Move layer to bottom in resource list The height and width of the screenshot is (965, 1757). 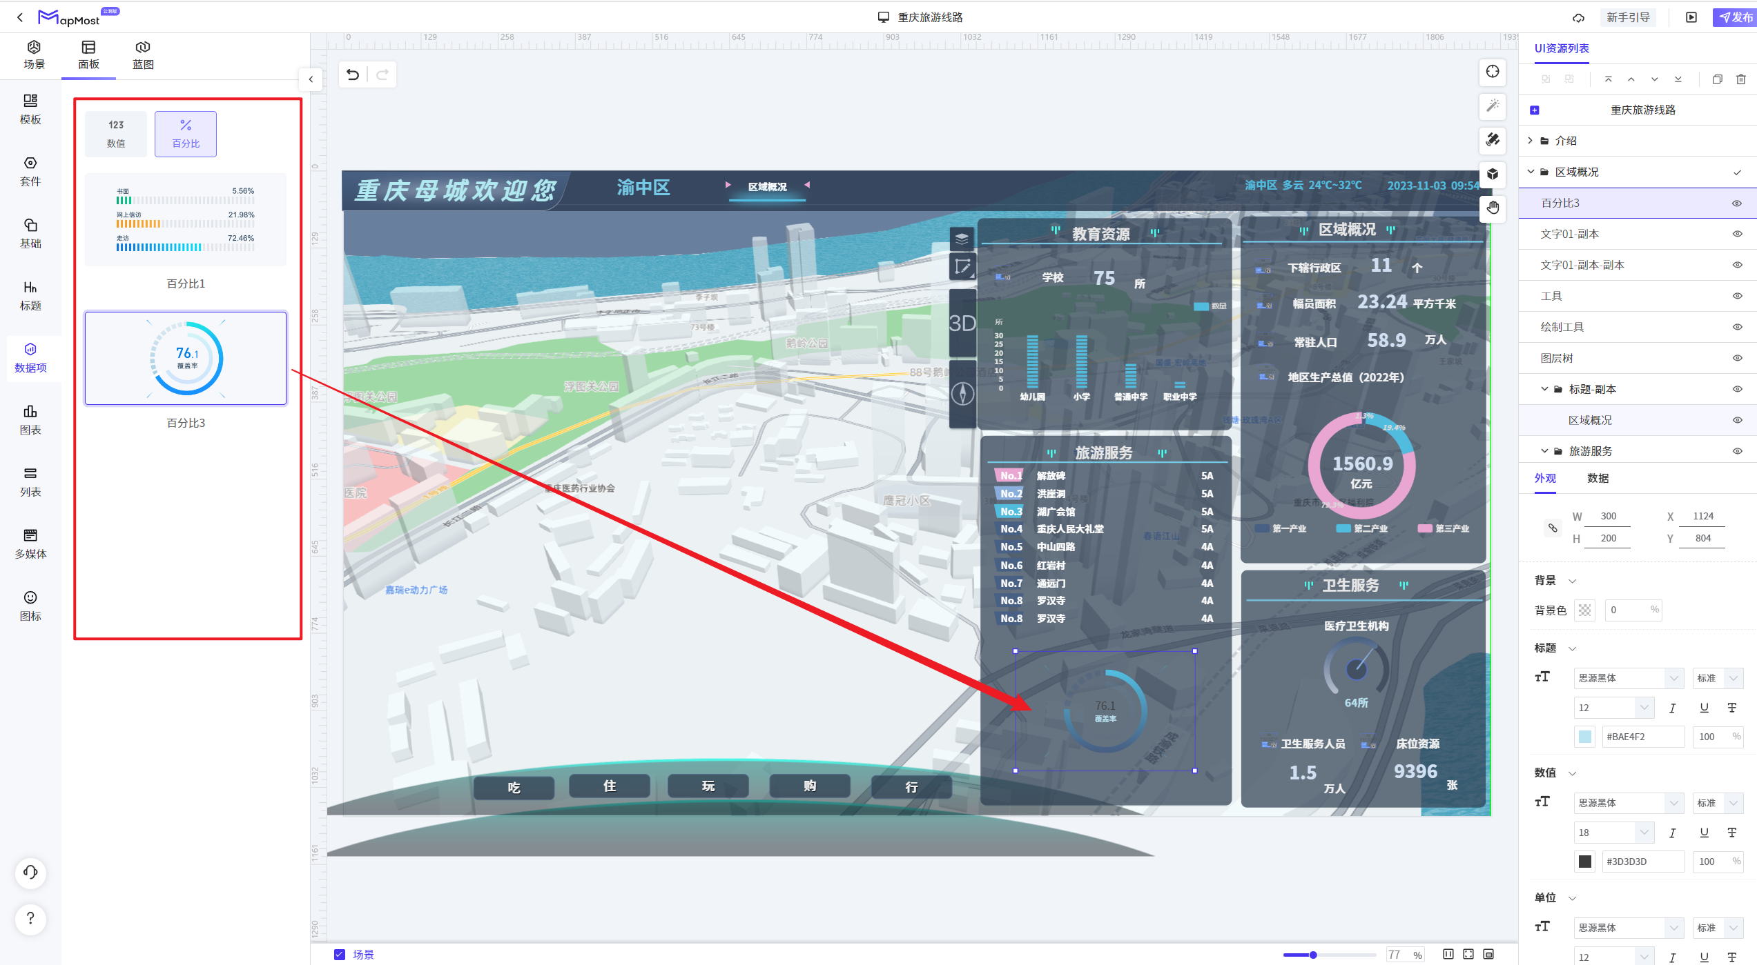point(1678,79)
